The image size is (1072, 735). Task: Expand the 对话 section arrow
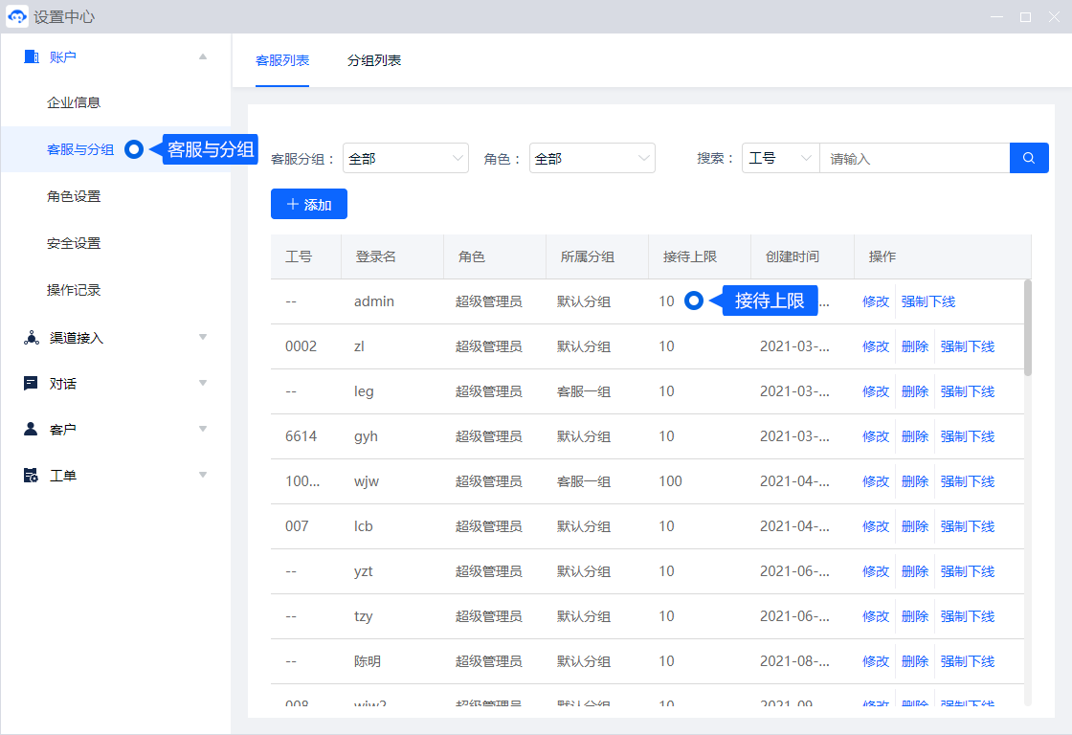click(203, 383)
